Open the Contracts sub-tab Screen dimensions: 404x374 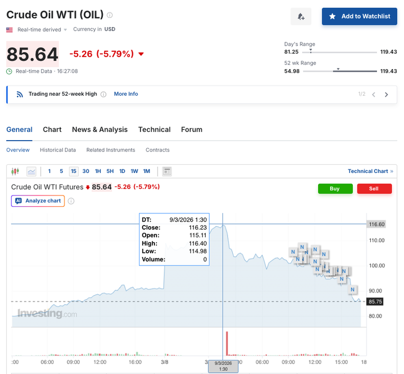[158, 150]
